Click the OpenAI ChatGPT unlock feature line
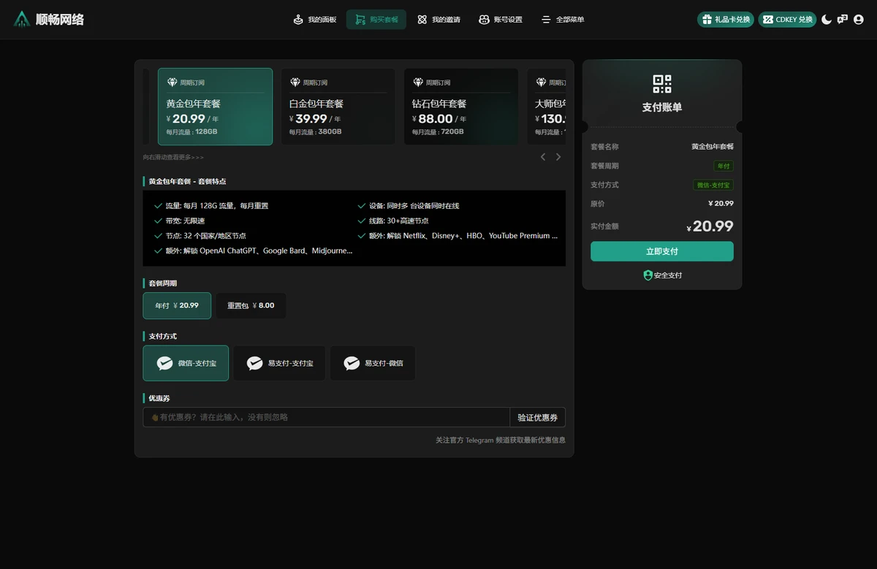The width and height of the screenshot is (877, 569). click(x=259, y=251)
